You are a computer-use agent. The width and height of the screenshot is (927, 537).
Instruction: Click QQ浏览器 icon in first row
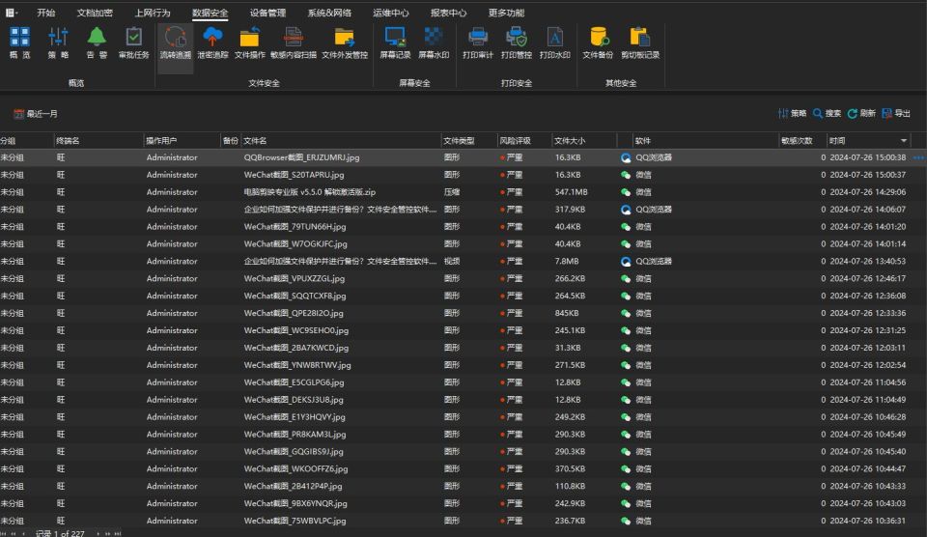(x=626, y=157)
